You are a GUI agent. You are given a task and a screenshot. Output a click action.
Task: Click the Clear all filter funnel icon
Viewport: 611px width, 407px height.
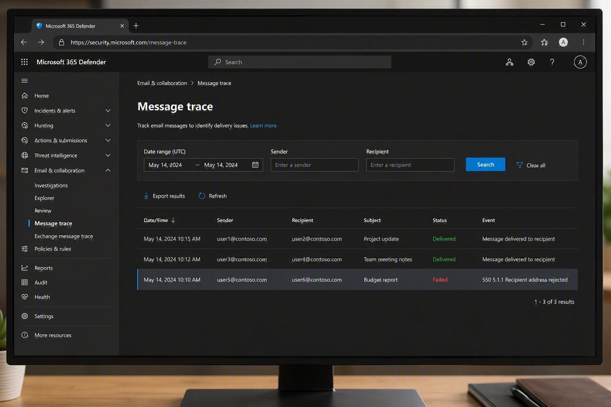coord(520,165)
